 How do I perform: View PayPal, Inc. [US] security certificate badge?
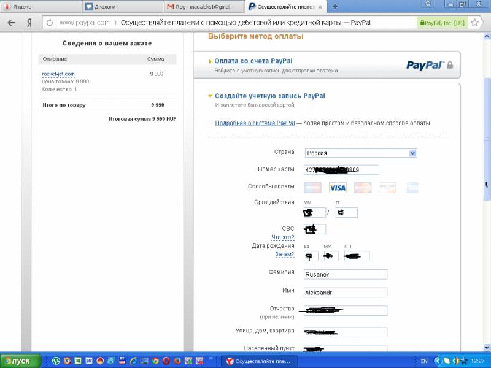click(x=442, y=23)
